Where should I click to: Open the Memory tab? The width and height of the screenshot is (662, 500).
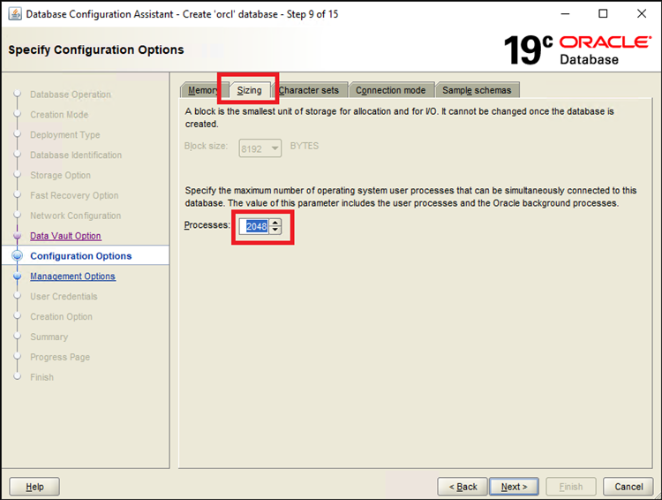(205, 90)
